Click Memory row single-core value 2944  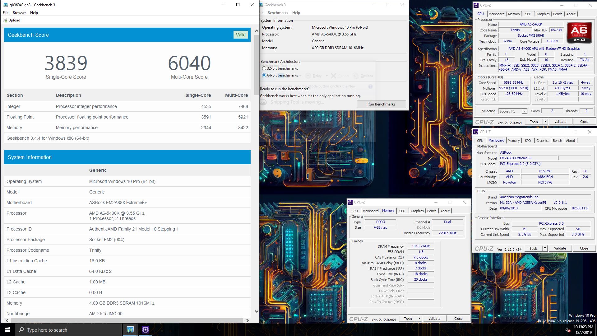click(x=206, y=128)
